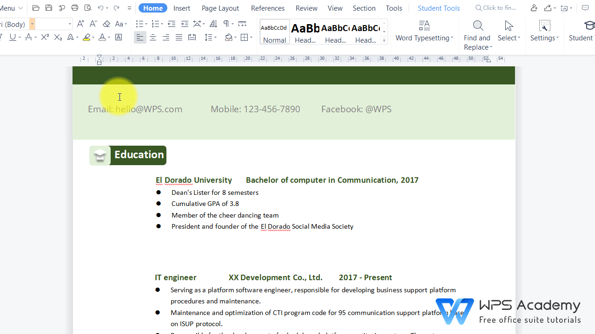Screen dimensions: 595x334
Task: Apply the Normal style
Action: [x=274, y=32]
